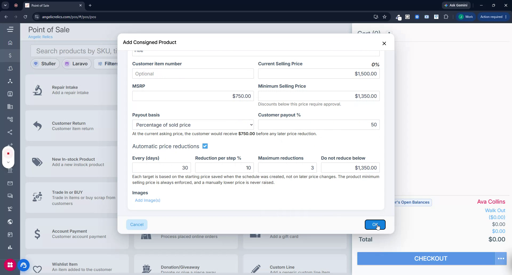Image resolution: width=512 pixels, height=275 pixels.
Task: Click the pink apps grid icon
Action: [x=10, y=265]
